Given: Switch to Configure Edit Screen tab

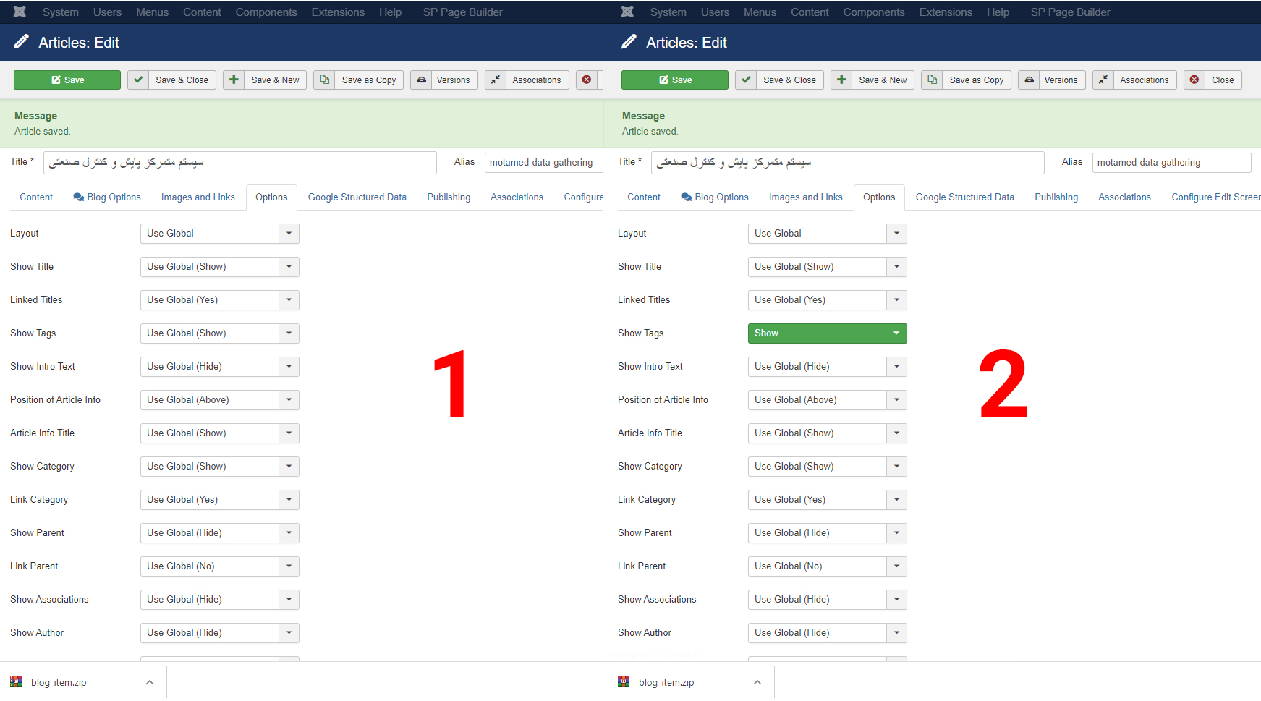Looking at the screenshot, I should tap(1215, 197).
